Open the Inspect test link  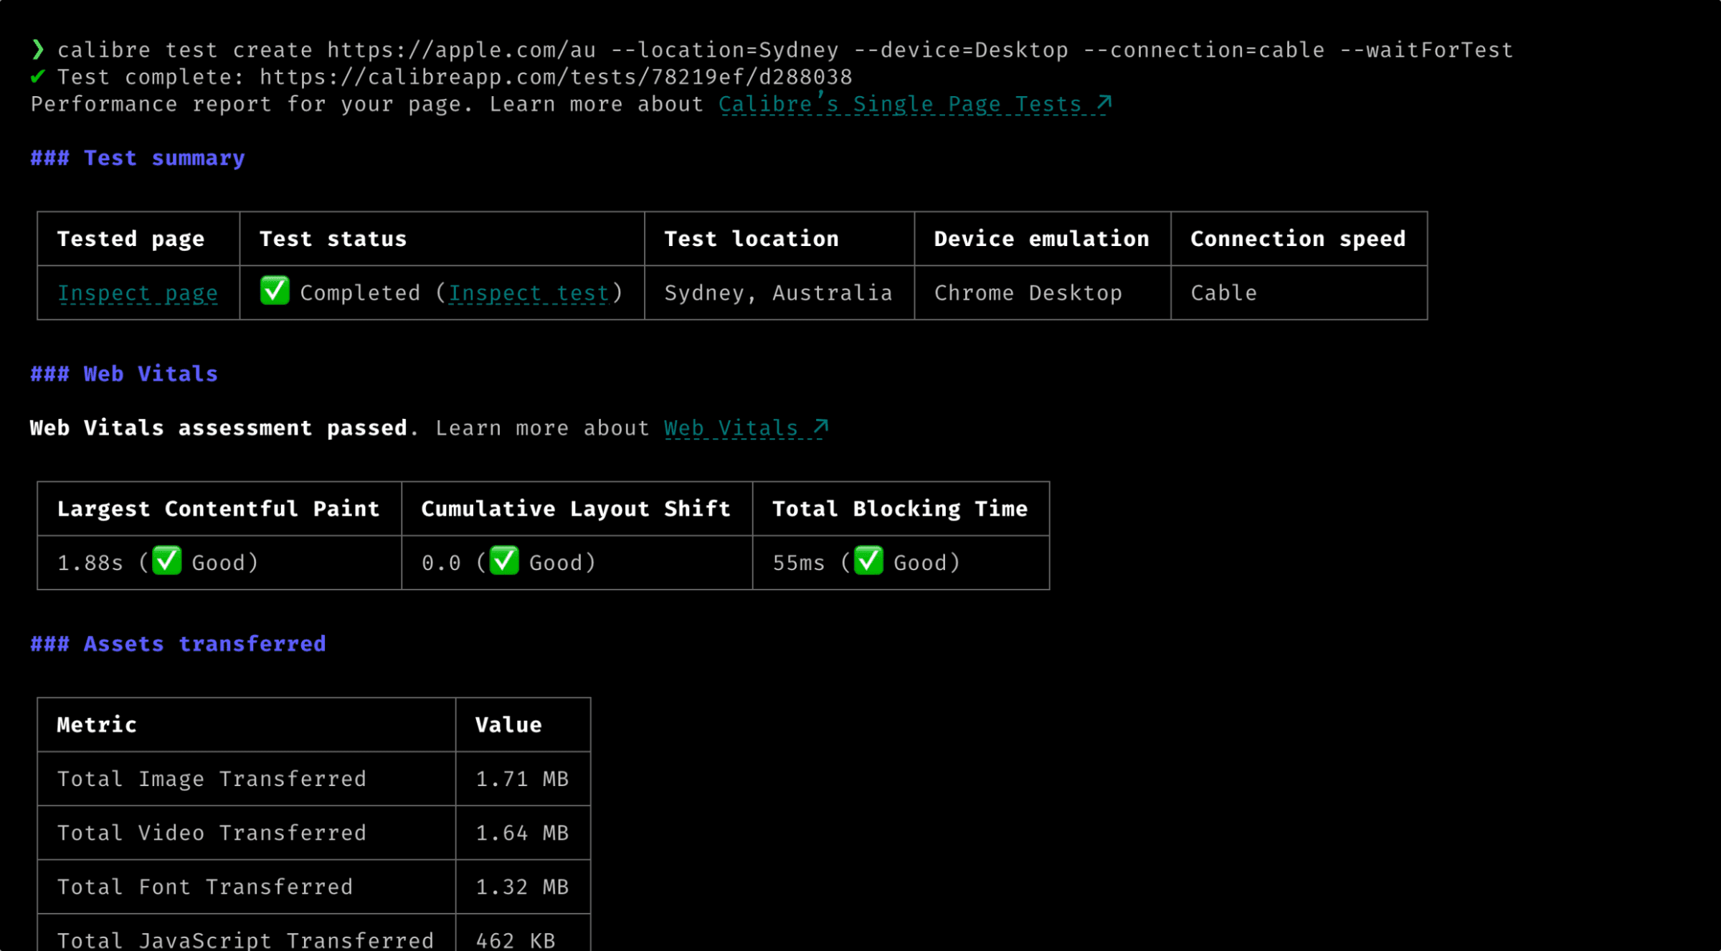point(528,293)
